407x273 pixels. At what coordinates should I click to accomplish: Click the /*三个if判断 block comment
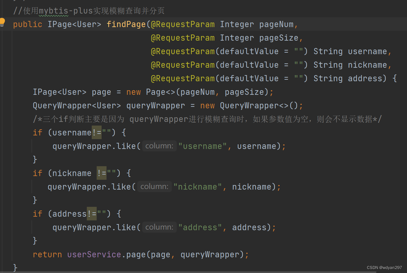click(x=207, y=119)
